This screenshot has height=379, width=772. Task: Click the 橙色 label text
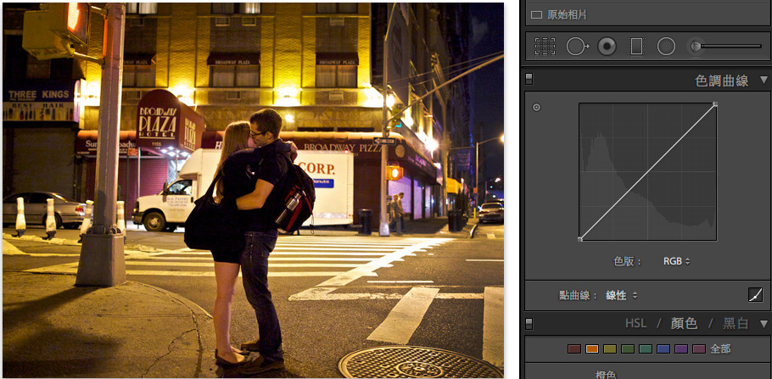pyautogui.click(x=606, y=375)
